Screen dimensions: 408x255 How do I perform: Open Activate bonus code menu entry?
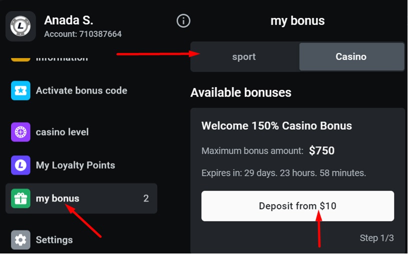[x=81, y=91]
